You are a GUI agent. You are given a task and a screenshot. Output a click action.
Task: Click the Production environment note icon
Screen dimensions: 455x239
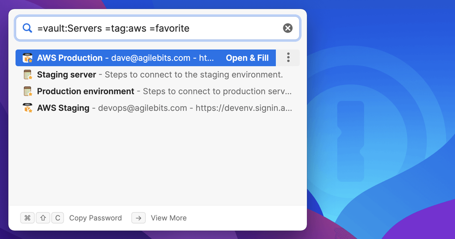tap(28, 91)
